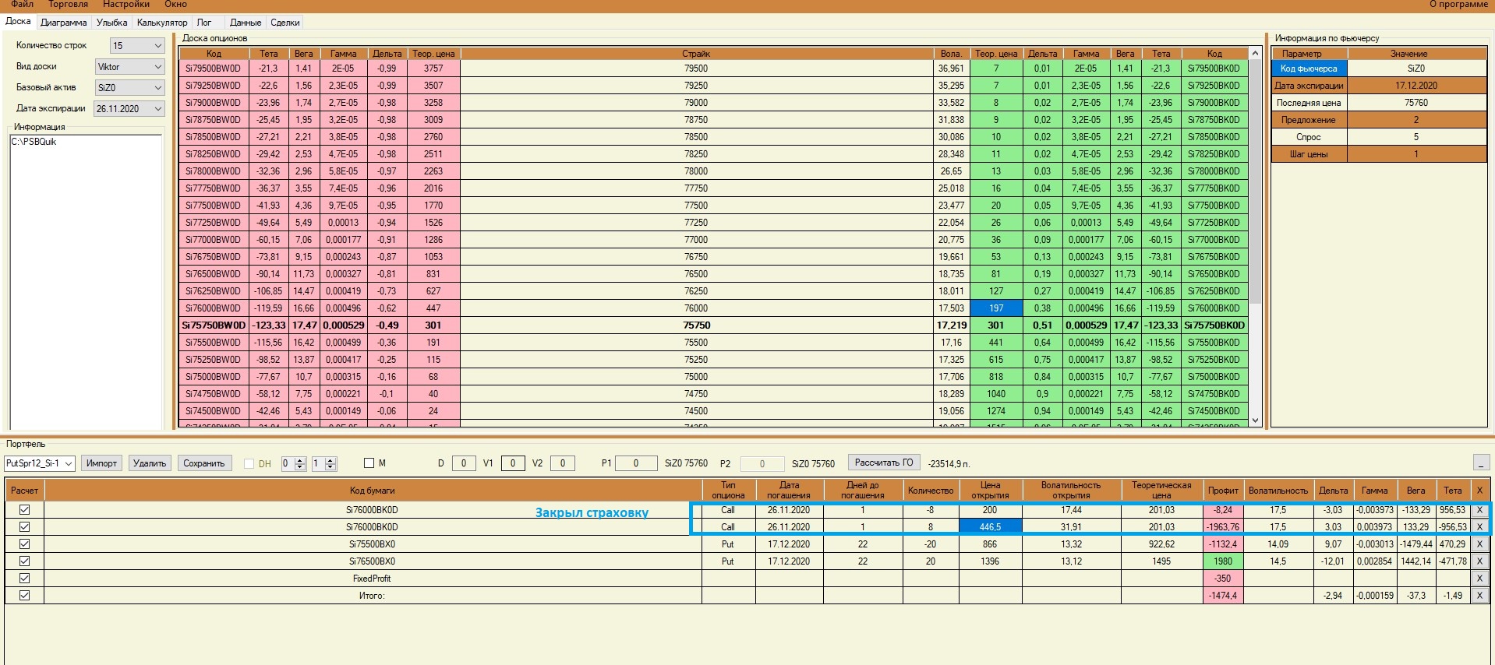Click the P1 input field
This screenshot has width=1495, height=665.
[636, 463]
